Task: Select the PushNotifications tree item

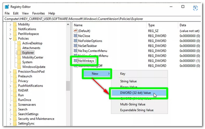Action: tap(30, 86)
